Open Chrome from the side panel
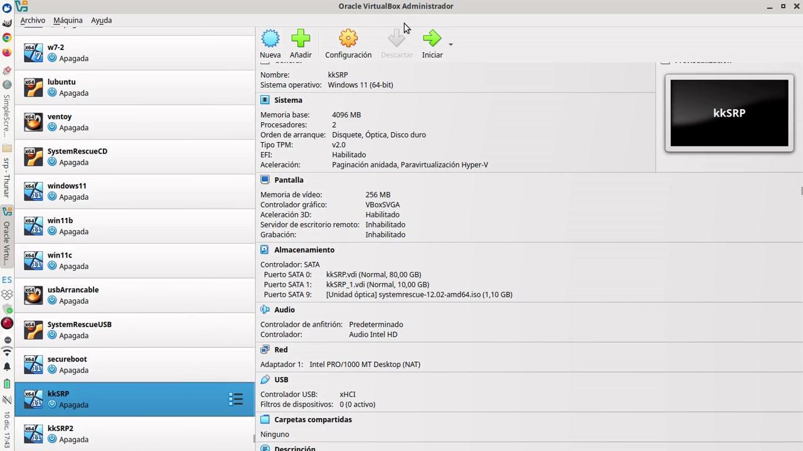 pos(7,38)
